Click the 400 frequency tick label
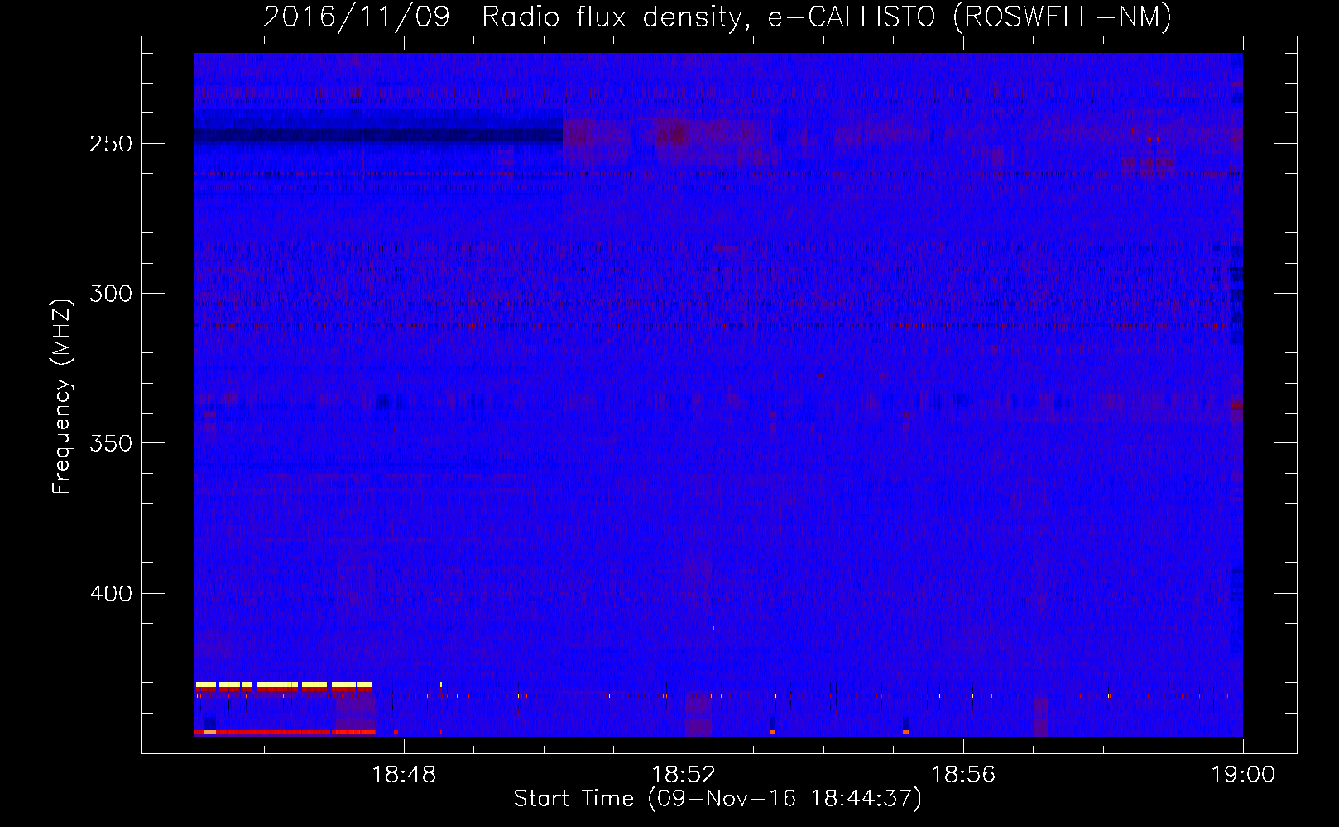The image size is (1339, 827). [x=111, y=594]
